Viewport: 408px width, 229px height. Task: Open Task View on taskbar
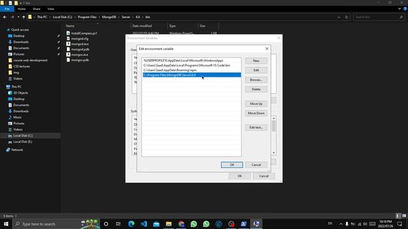tap(118, 224)
